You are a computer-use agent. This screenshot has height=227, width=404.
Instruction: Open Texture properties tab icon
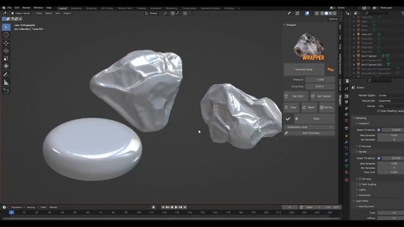pos(347,180)
